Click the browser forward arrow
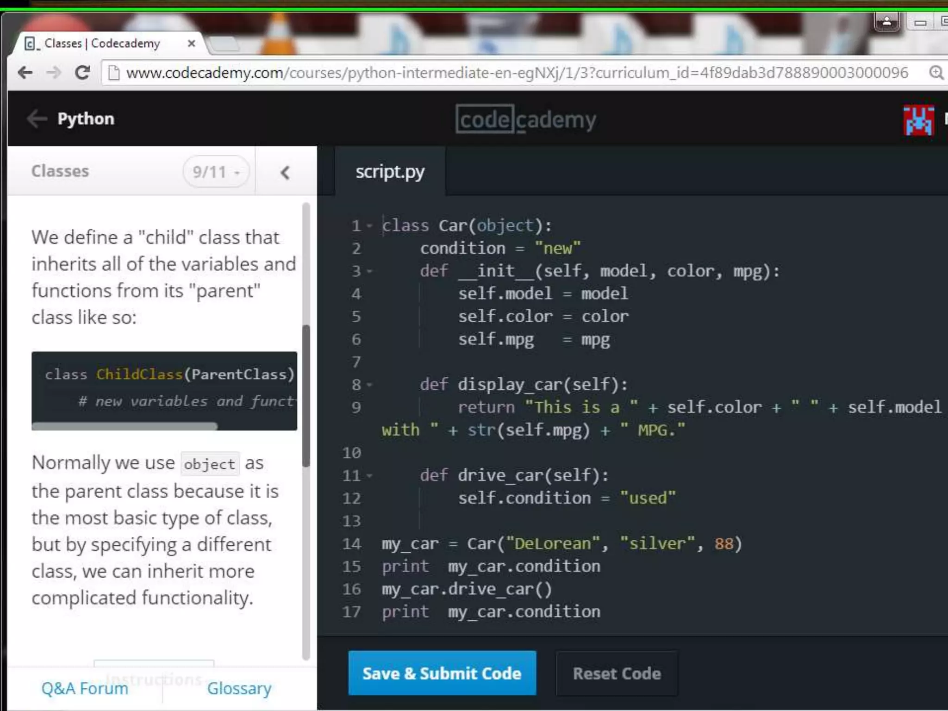The height and width of the screenshot is (711, 948). (x=54, y=73)
